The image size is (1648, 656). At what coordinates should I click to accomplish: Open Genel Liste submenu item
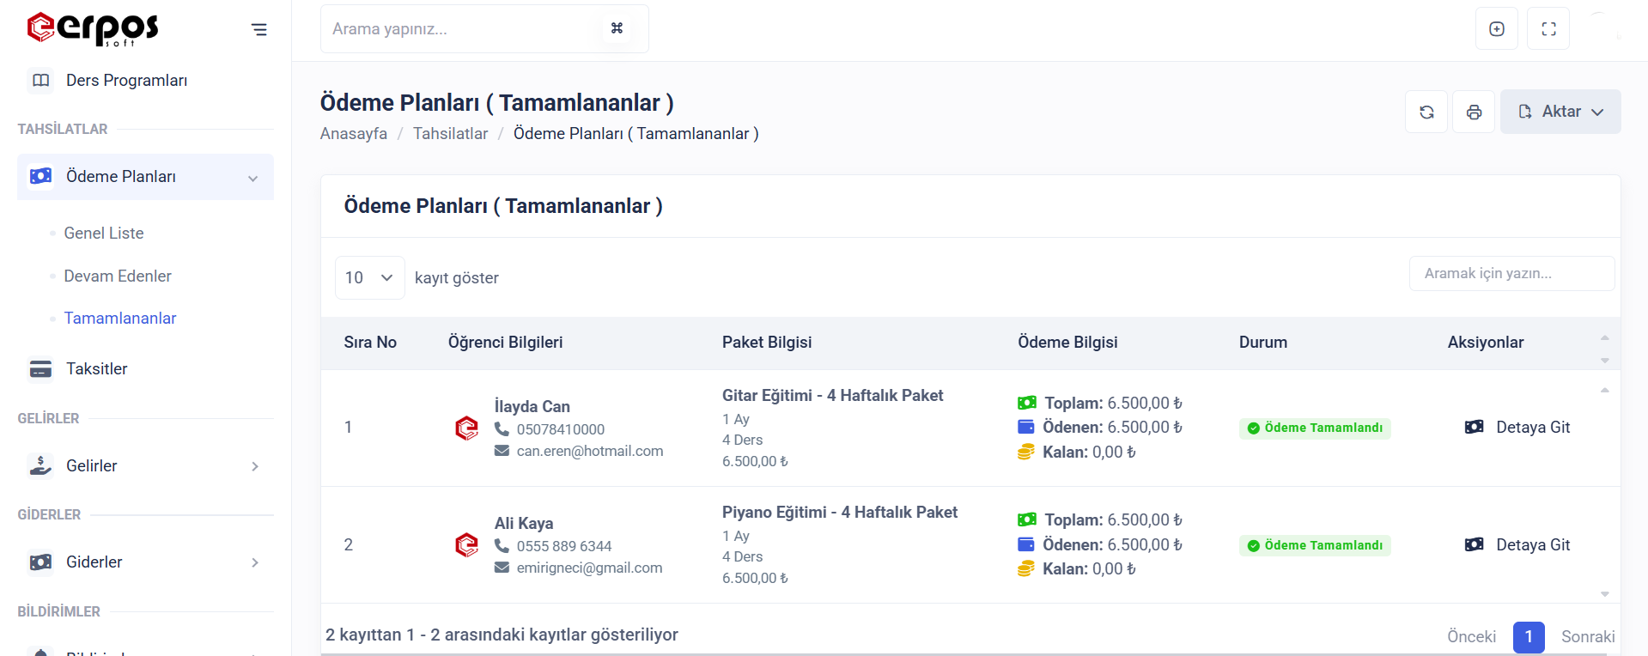pyautogui.click(x=104, y=234)
